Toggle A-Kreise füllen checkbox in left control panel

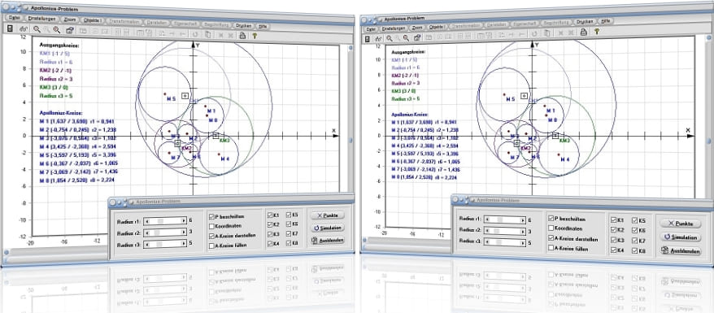point(211,246)
